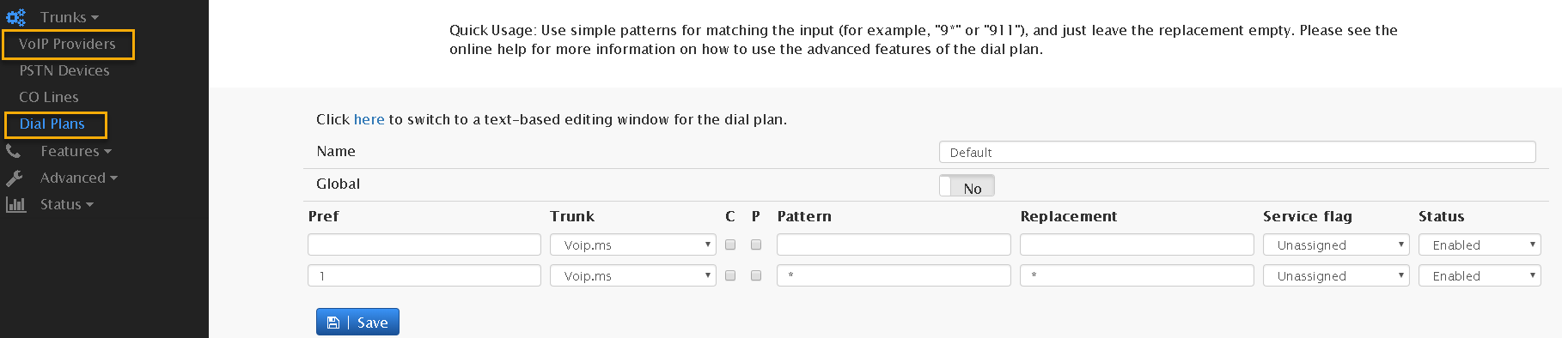Select Dial Plans in the sidebar
Viewport: 1562px width, 338px height.
click(52, 124)
